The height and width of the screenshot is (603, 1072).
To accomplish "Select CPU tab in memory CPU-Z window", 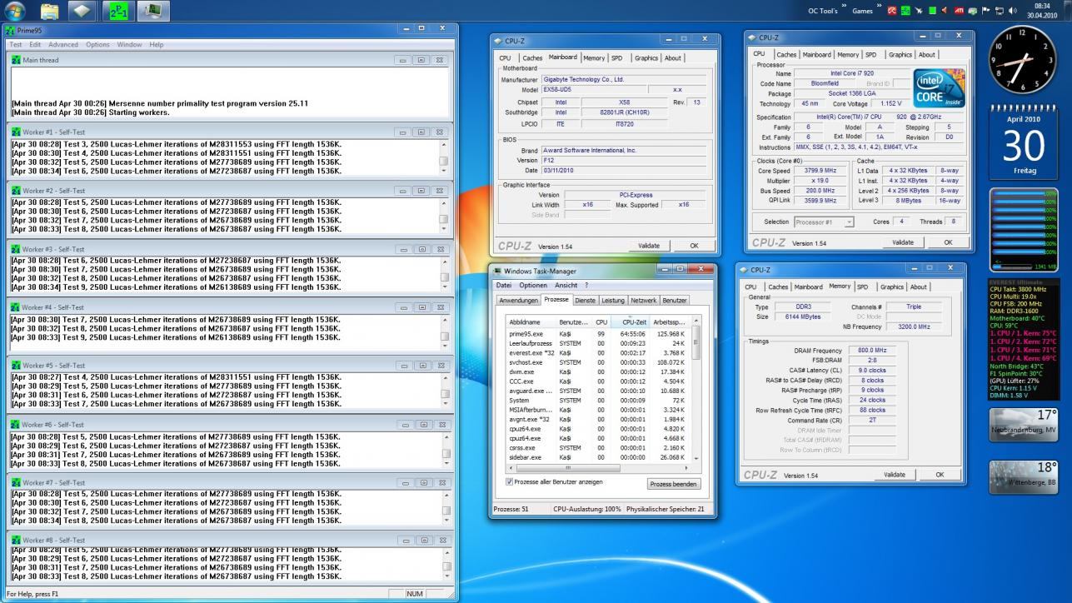I will point(751,287).
